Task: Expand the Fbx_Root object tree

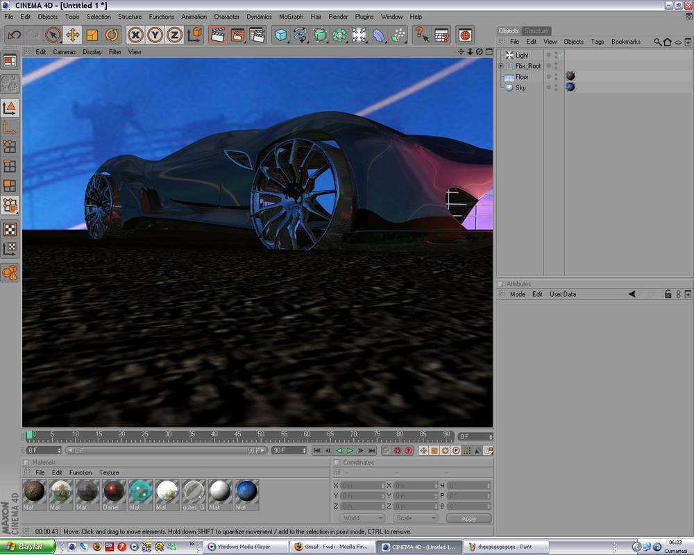Action: [501, 66]
